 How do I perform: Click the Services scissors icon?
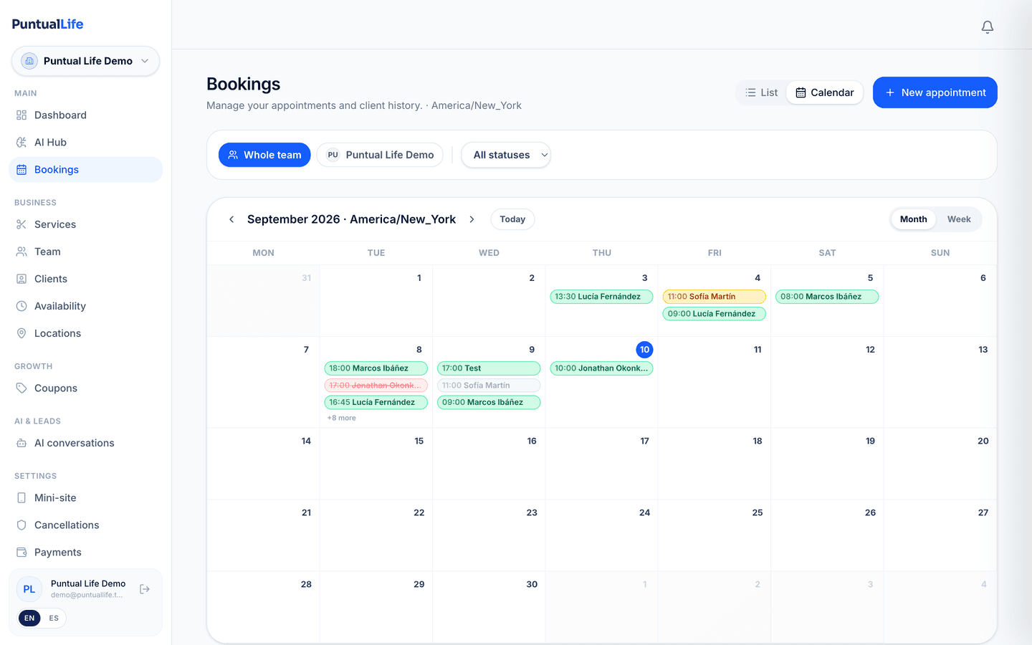click(21, 224)
